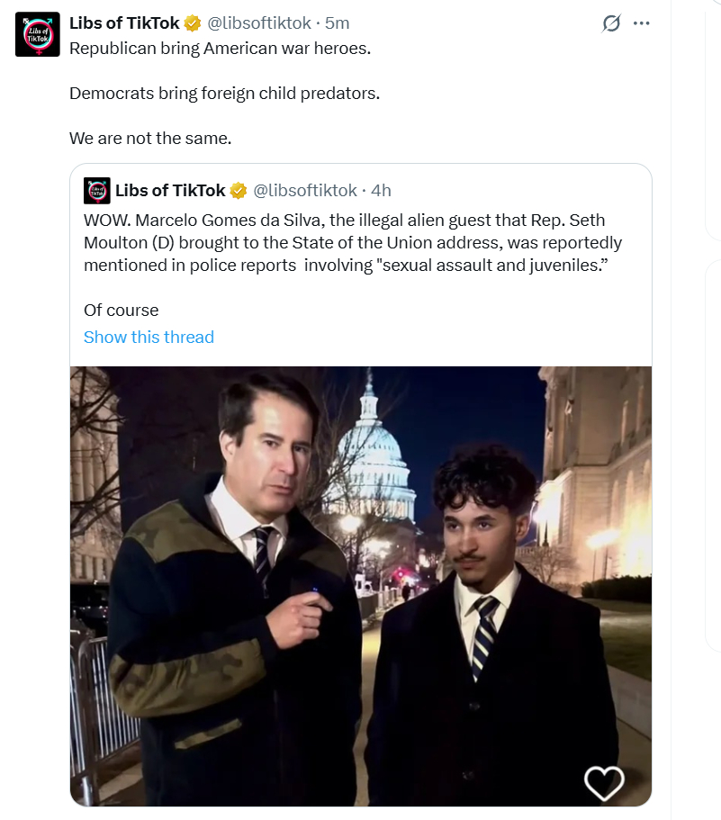
Task: Toggle the heart like icon on the photo
Action: tap(604, 782)
